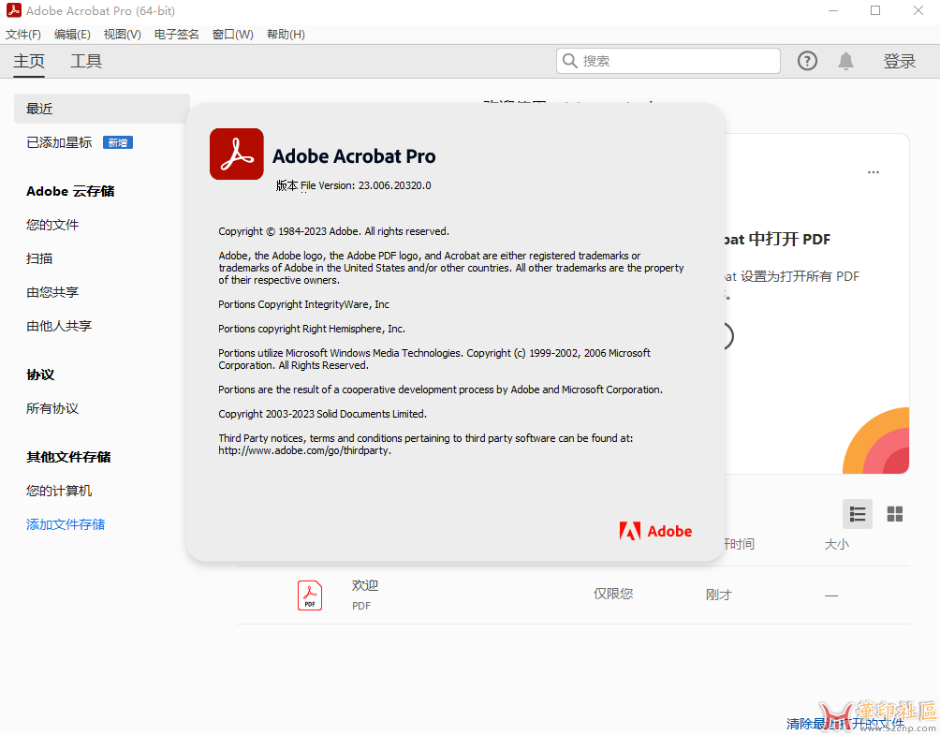Image resolution: width=940 pixels, height=735 pixels.
Task: Select 最近 in the sidebar
Action: (x=102, y=109)
